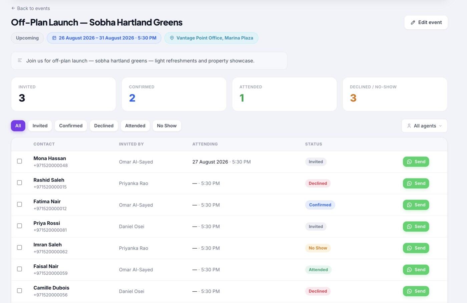This screenshot has width=467, height=303.
Task: Click the person icon in the All agents filter
Action: [x=409, y=126]
